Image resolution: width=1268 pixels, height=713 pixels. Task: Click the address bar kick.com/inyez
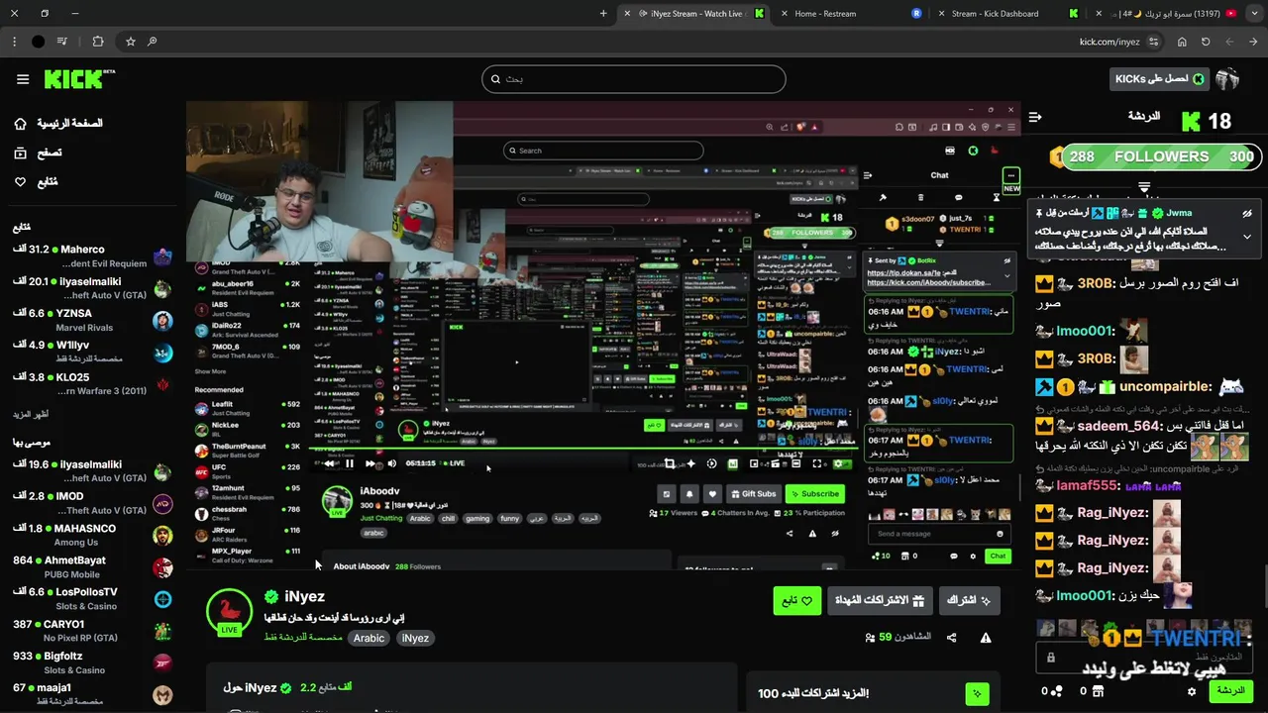pyautogui.click(x=1109, y=42)
